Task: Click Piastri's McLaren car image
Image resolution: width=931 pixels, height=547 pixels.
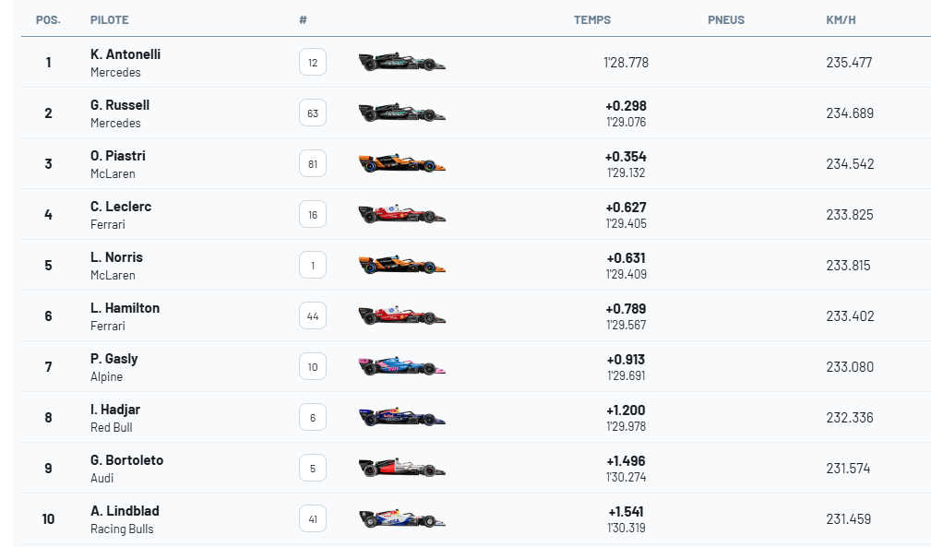Action: coord(401,164)
